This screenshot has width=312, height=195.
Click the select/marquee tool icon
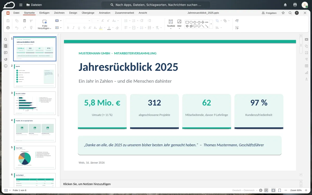pyautogui.click(x=237, y=28)
